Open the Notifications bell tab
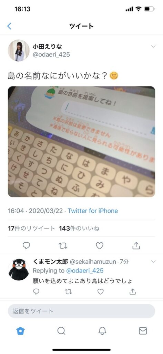The width and height of the screenshot is (163, 354). tap(102, 331)
